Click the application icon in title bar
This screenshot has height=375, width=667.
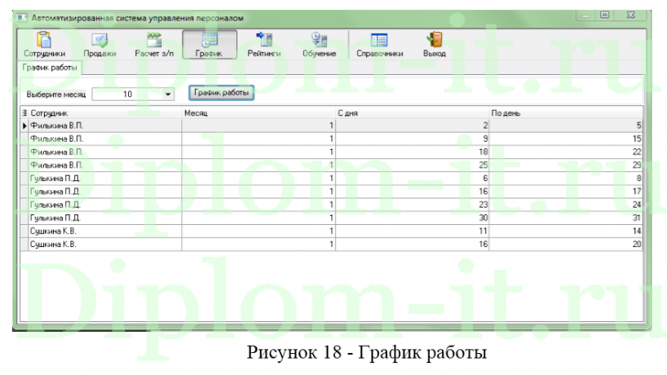click(x=22, y=18)
